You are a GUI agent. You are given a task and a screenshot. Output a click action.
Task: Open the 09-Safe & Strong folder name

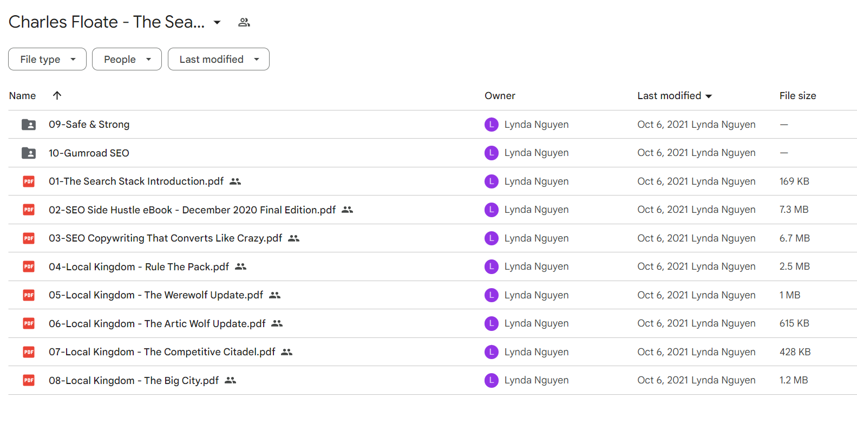pyautogui.click(x=89, y=125)
